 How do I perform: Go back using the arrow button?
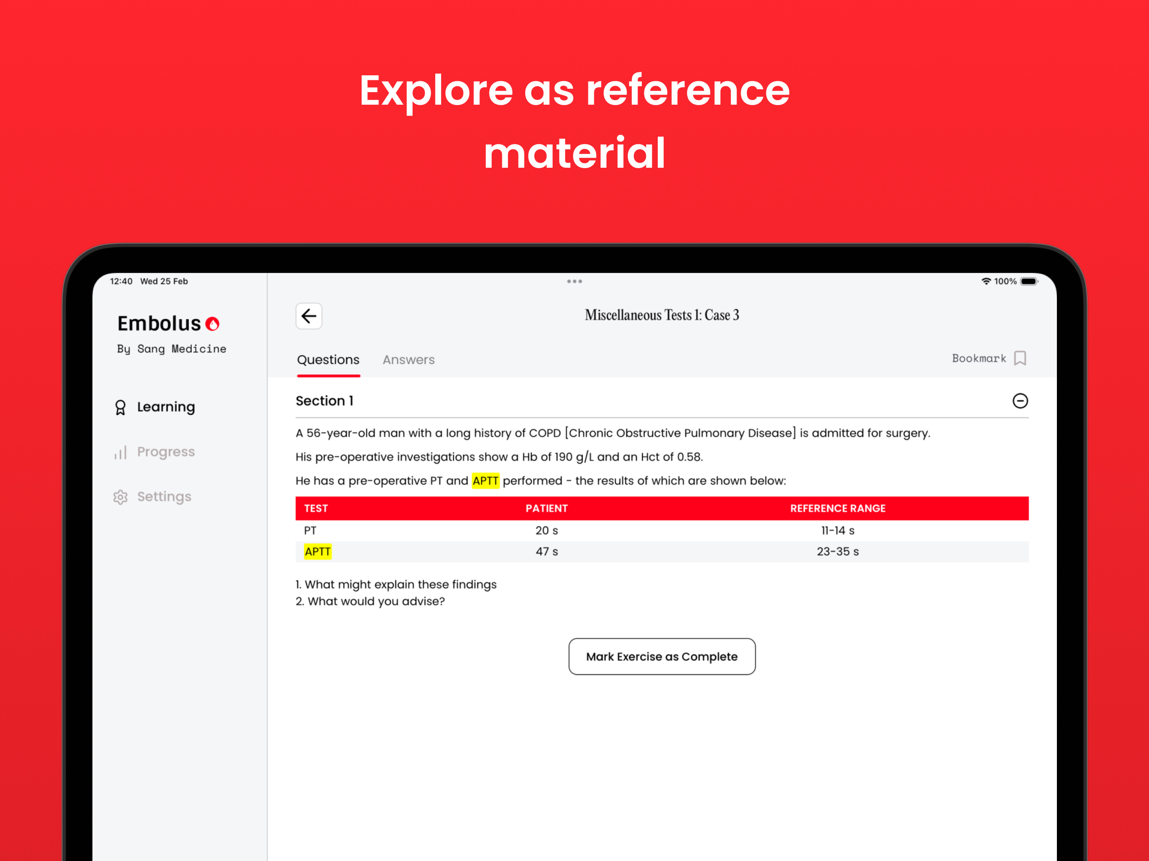309,316
